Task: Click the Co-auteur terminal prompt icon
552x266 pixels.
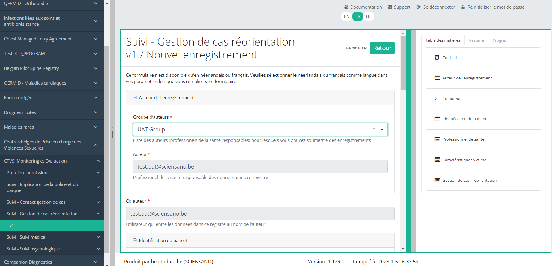Action: tap(437, 99)
